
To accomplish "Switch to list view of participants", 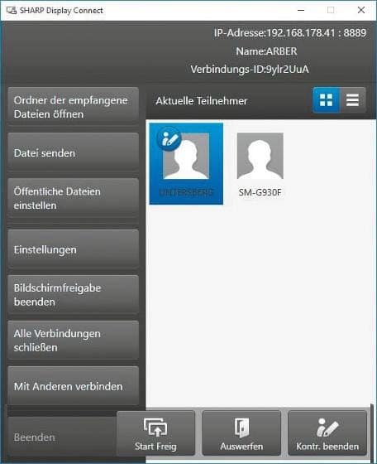I will click(352, 100).
